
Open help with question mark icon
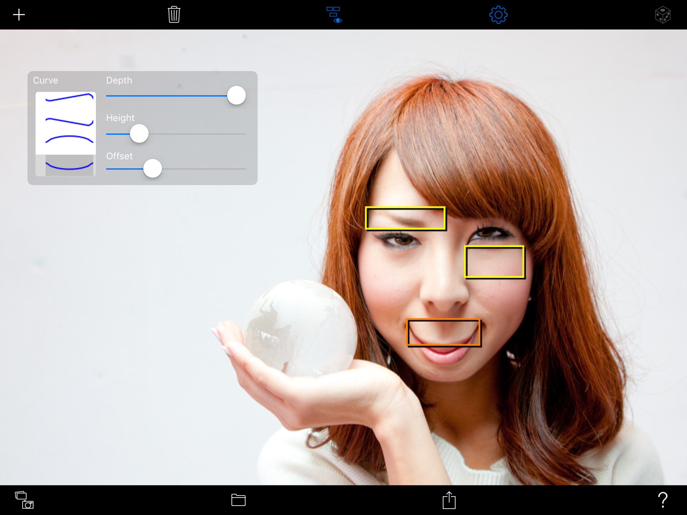tap(662, 500)
